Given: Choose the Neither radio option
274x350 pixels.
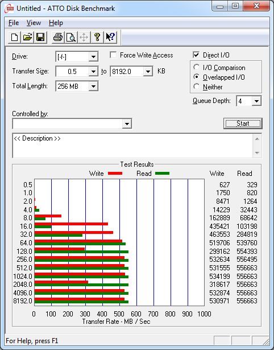Looking at the screenshot, I should click(x=197, y=87).
